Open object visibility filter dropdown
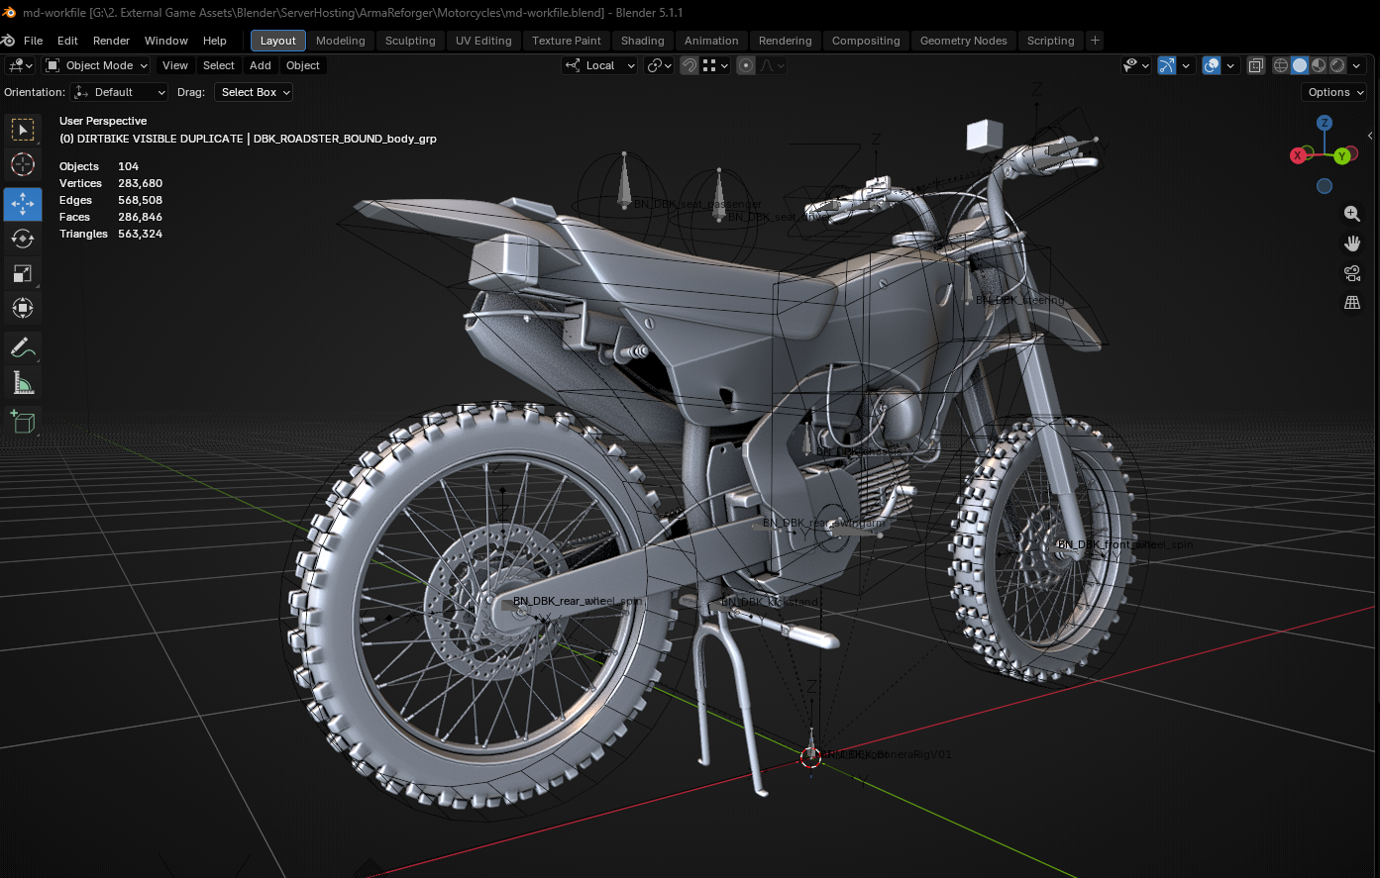 (x=1136, y=65)
